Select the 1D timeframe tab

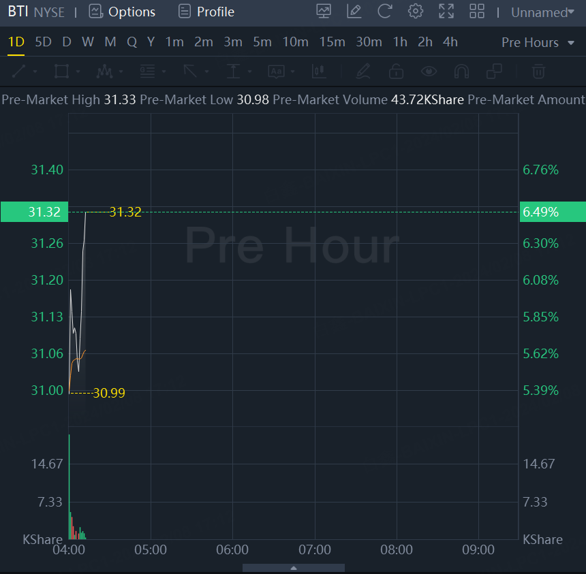[16, 42]
